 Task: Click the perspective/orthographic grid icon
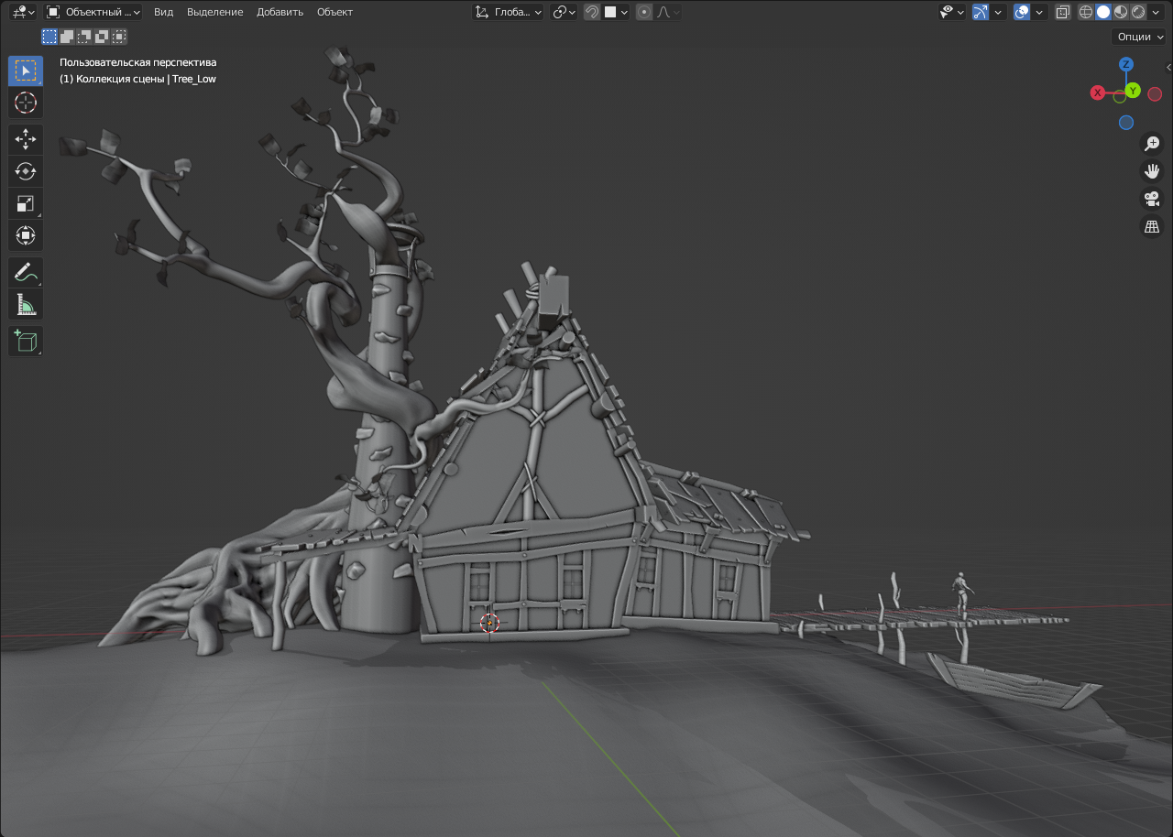[x=1152, y=225]
